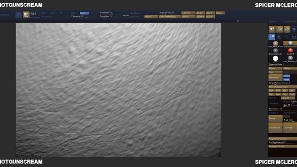Adjust the Polypaint Mode slider

click(x=283, y=64)
